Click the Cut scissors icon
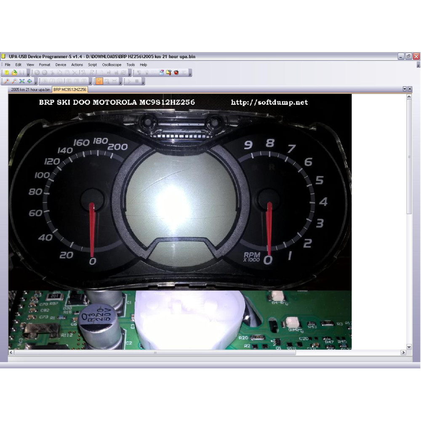421x421 pixels. [x=52, y=72]
